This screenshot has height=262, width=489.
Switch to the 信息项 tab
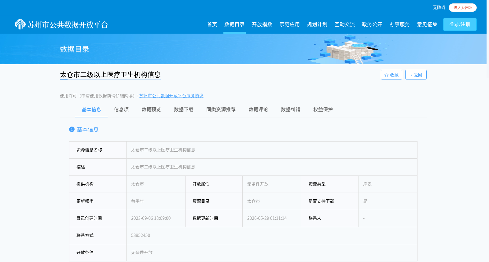coord(121,109)
